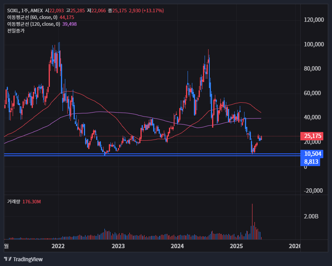The image size is (332, 266).
Task: Select the high price value 고25,285
Action: 75,11
